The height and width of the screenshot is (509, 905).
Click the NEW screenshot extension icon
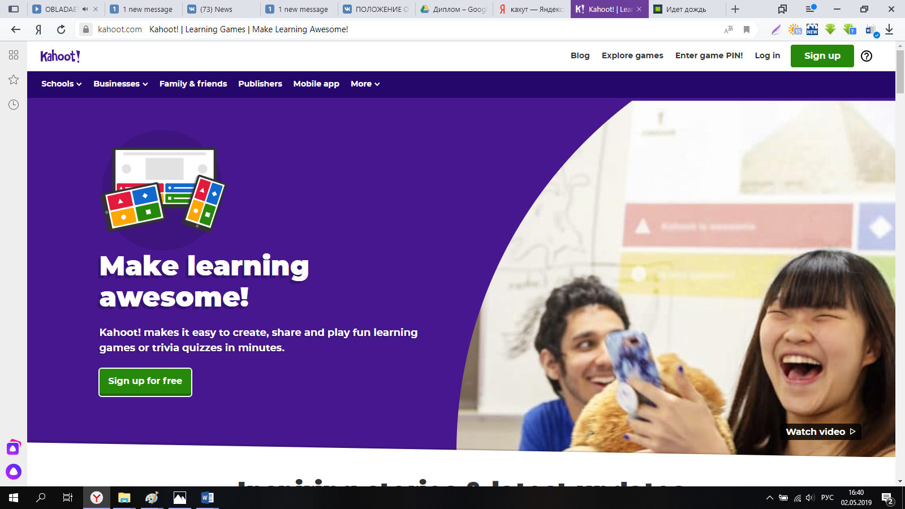[812, 29]
